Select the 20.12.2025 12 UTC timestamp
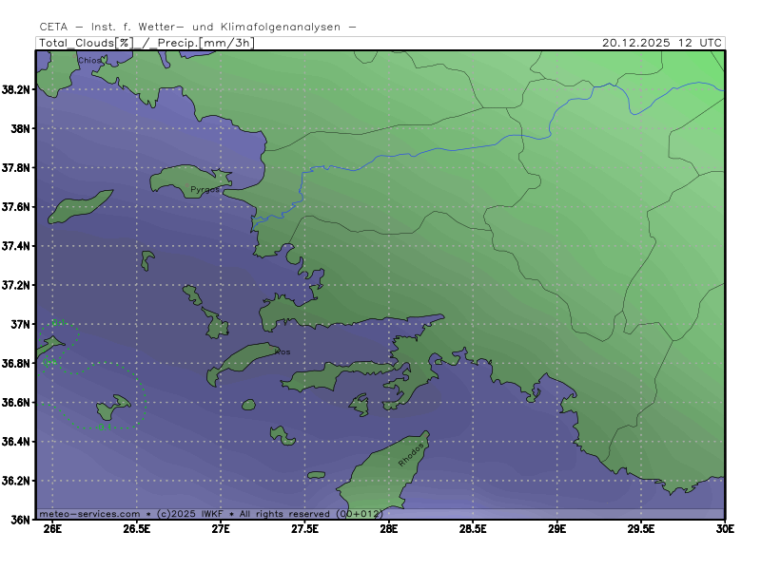This screenshot has height=570, width=761. [x=662, y=43]
